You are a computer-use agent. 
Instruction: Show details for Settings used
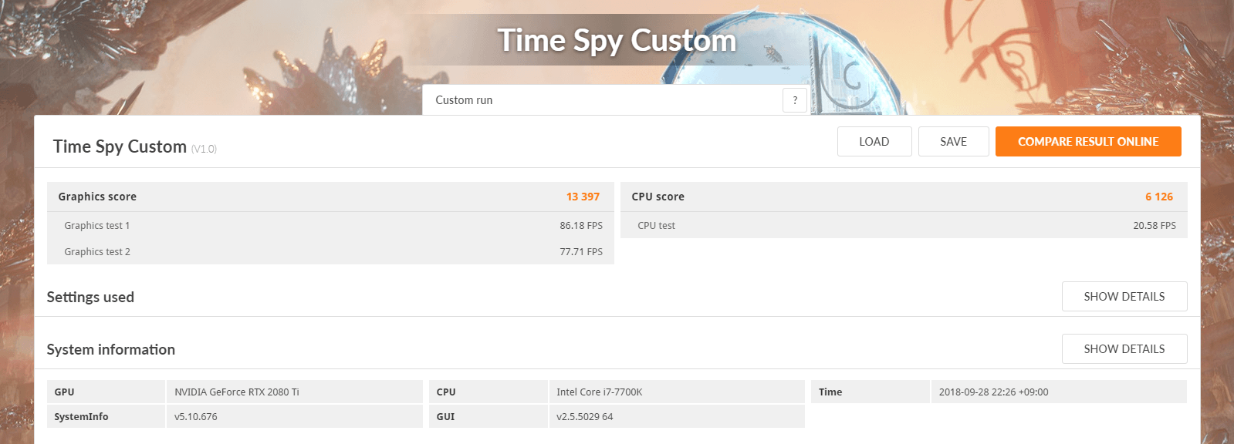click(1124, 297)
